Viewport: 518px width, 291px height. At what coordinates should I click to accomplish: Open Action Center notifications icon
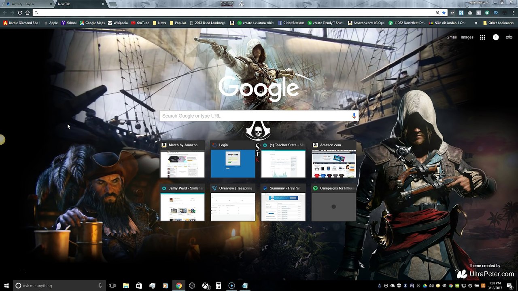point(510,286)
